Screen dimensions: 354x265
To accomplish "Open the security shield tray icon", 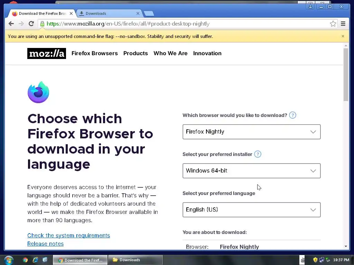I will (315, 260).
